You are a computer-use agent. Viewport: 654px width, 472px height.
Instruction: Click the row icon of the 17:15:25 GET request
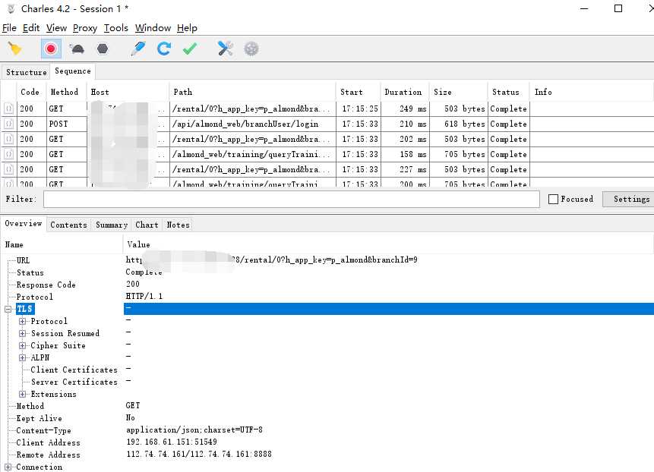click(x=9, y=109)
